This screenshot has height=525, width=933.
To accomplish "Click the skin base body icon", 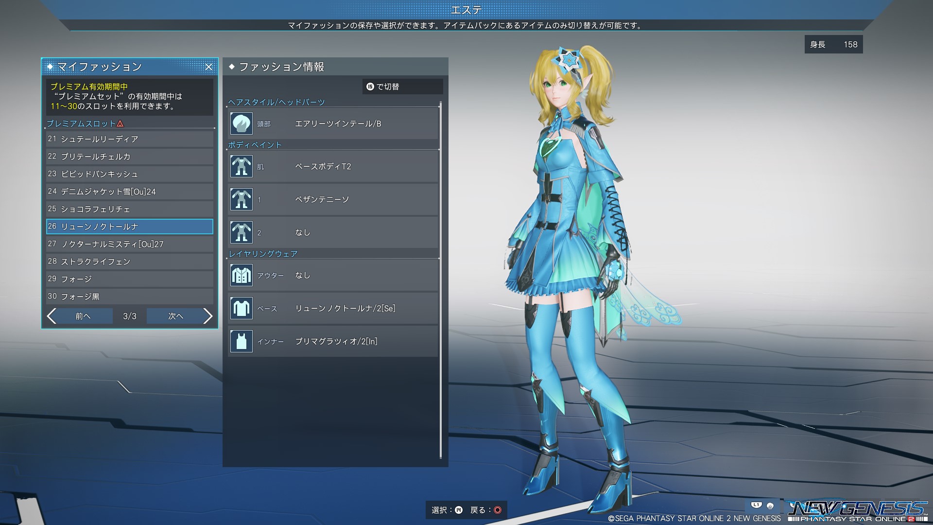I will [241, 166].
